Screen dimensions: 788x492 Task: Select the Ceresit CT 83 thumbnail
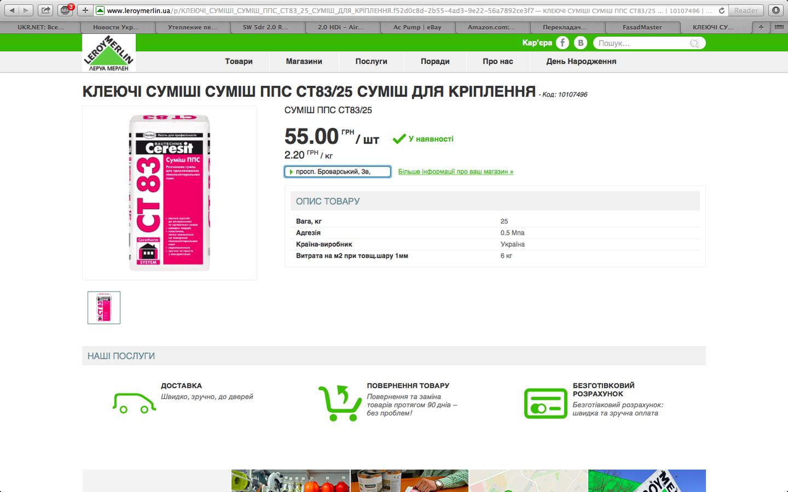point(104,308)
